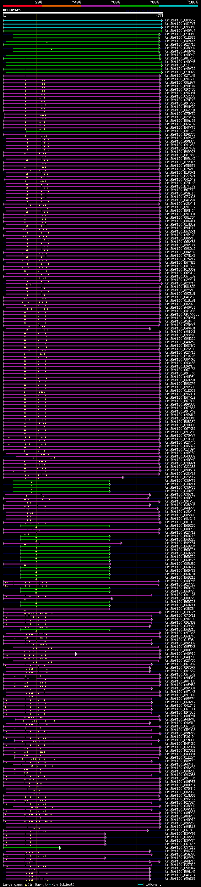The height and width of the screenshot is (887, 201).
Task: Open hit UniRef100_Q01JQ3
Action: point(180,595)
